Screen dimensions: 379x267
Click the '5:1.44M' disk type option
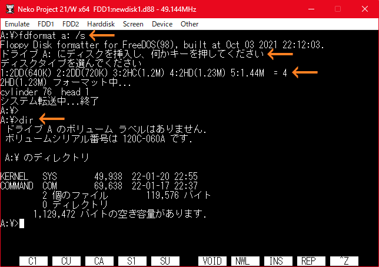click(x=247, y=73)
